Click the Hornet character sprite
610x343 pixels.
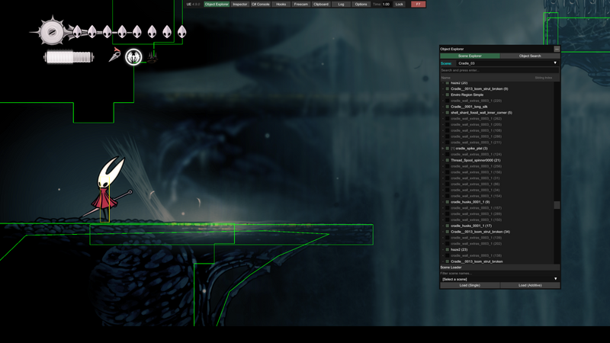click(x=111, y=189)
